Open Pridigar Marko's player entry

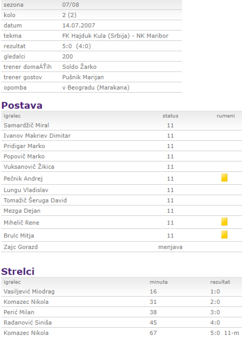point(24,146)
